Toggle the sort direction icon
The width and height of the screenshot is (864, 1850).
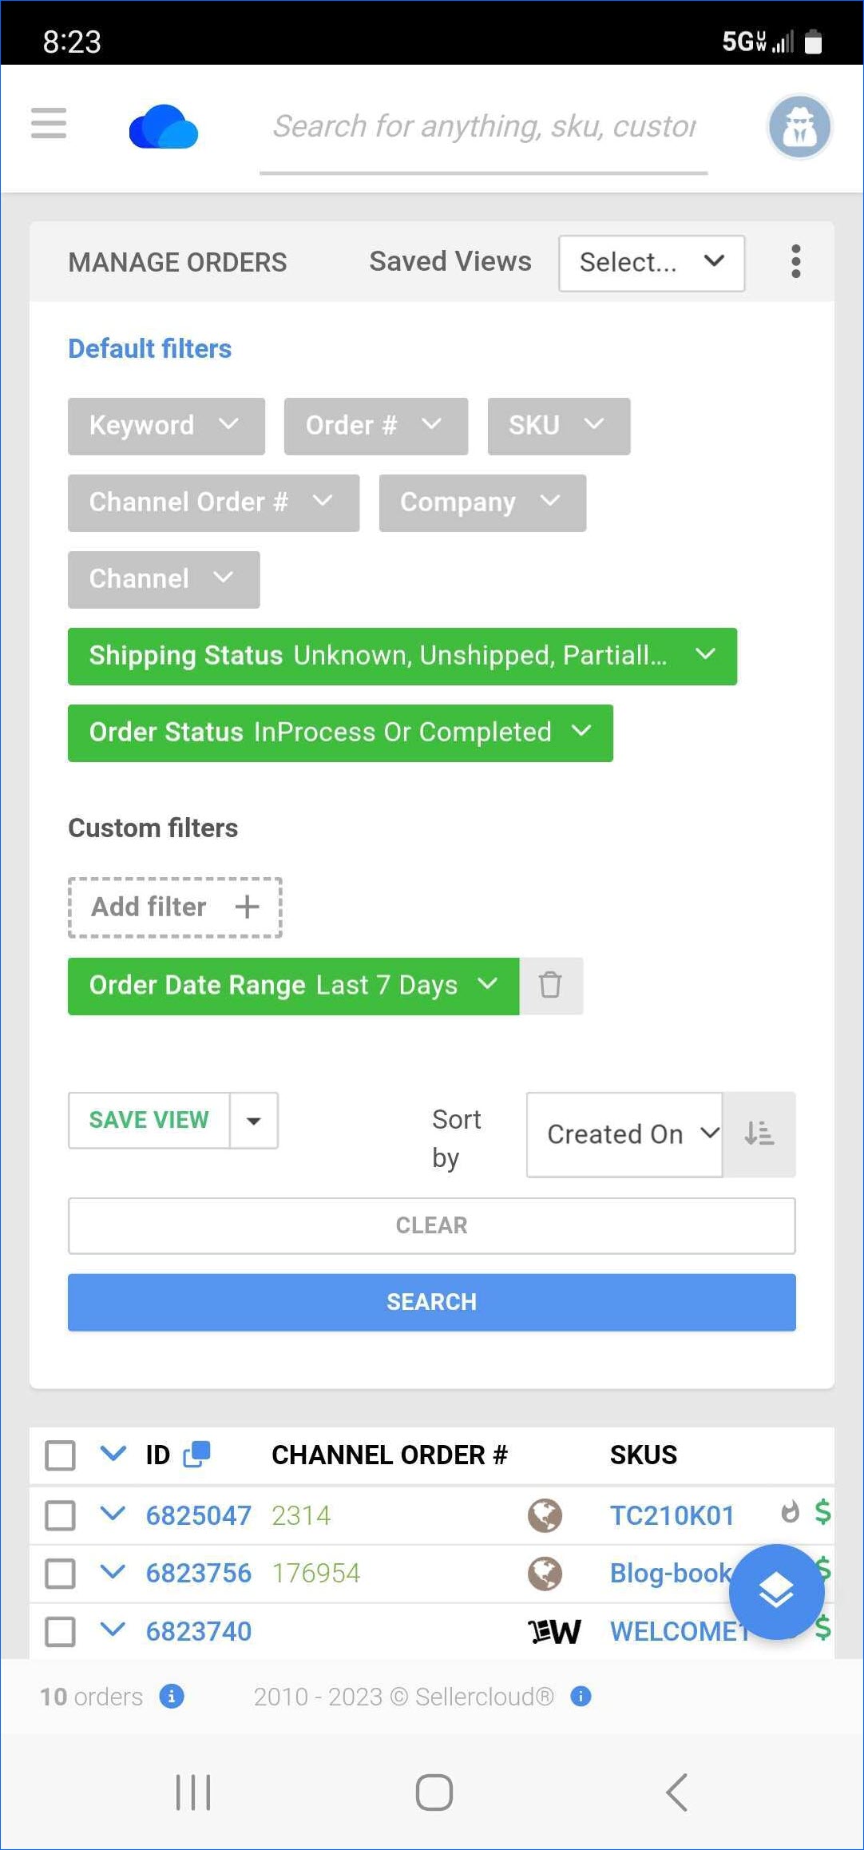(759, 1133)
